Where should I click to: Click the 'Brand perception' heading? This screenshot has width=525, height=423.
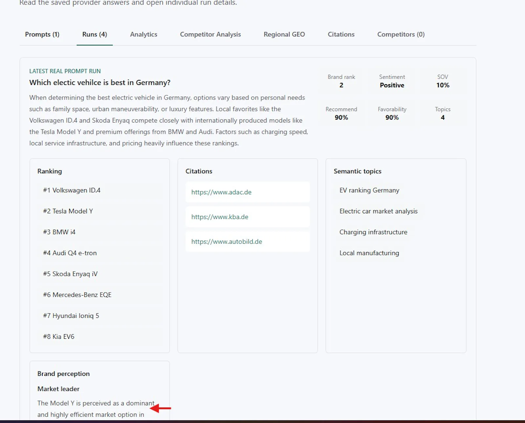click(x=63, y=374)
